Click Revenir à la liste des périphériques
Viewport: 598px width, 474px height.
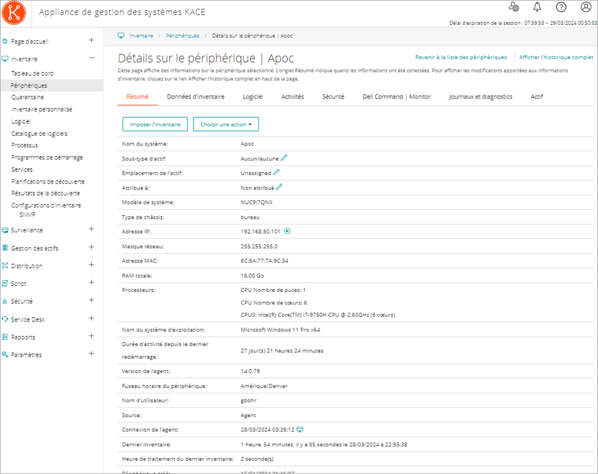(x=461, y=58)
